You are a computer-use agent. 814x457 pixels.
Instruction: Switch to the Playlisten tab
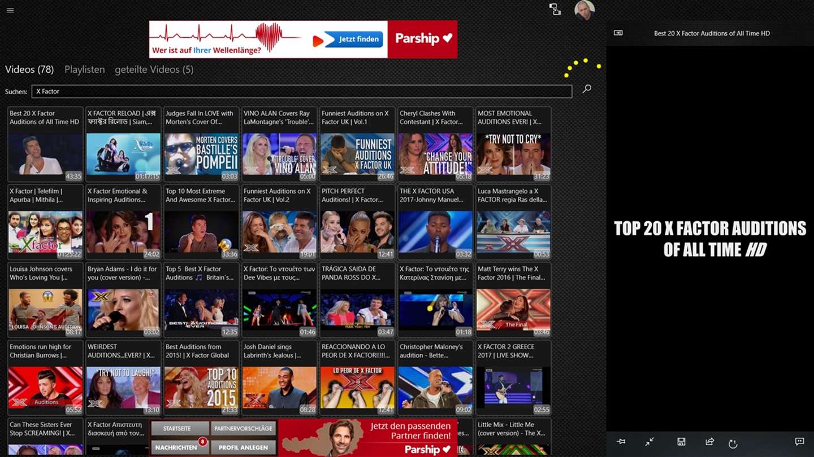click(85, 69)
